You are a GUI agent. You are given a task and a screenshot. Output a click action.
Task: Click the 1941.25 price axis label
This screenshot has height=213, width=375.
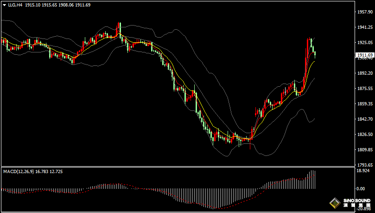pyautogui.click(x=364, y=27)
